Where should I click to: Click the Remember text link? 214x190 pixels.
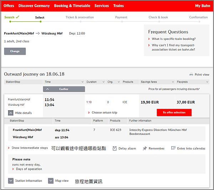tap(157, 148)
